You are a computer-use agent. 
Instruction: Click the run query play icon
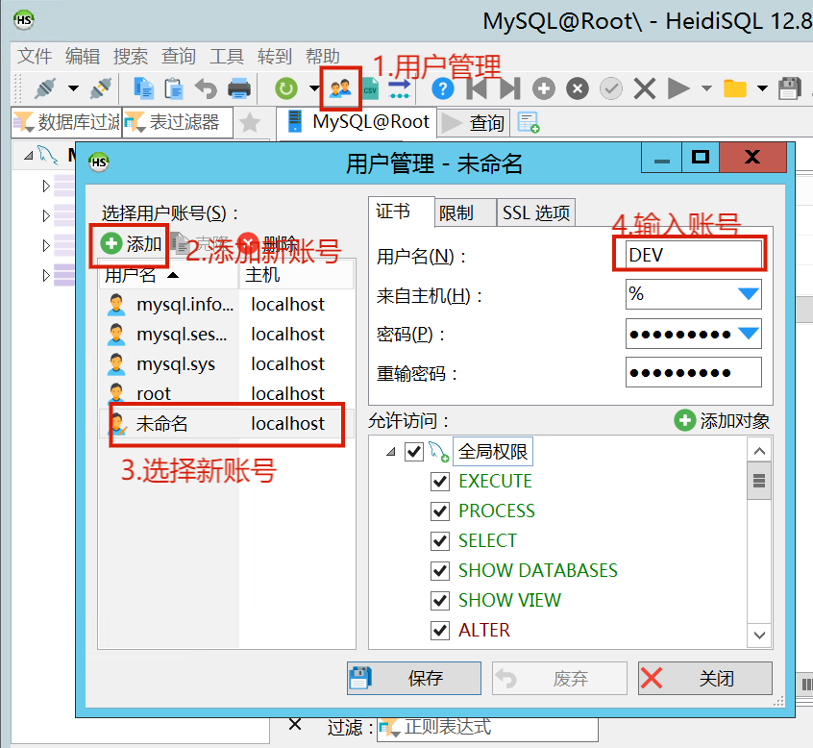678,88
